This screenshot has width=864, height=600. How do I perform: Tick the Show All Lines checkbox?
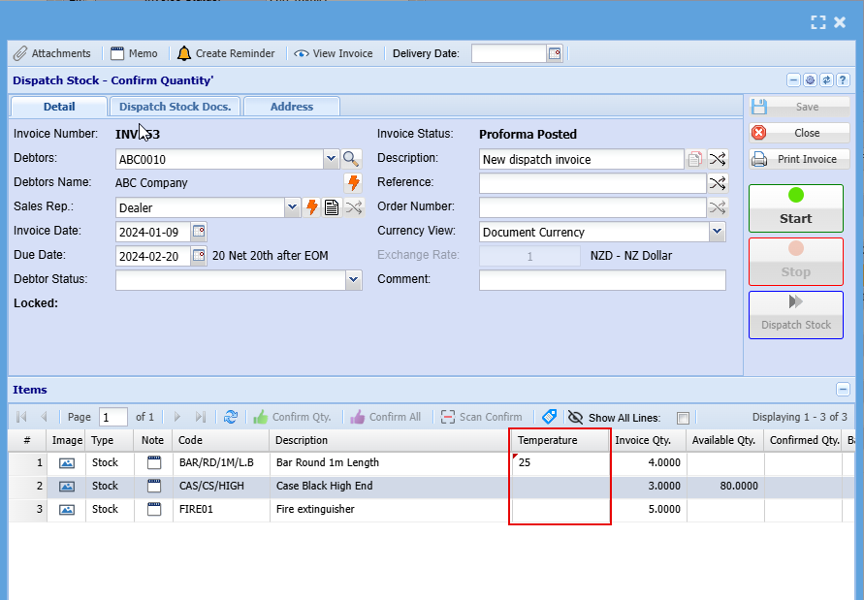683,418
